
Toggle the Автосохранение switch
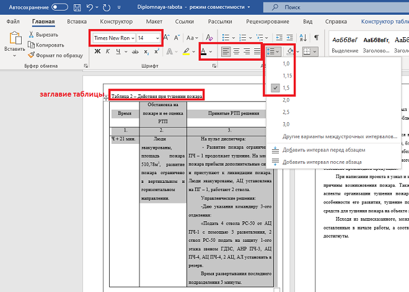click(x=60, y=7)
